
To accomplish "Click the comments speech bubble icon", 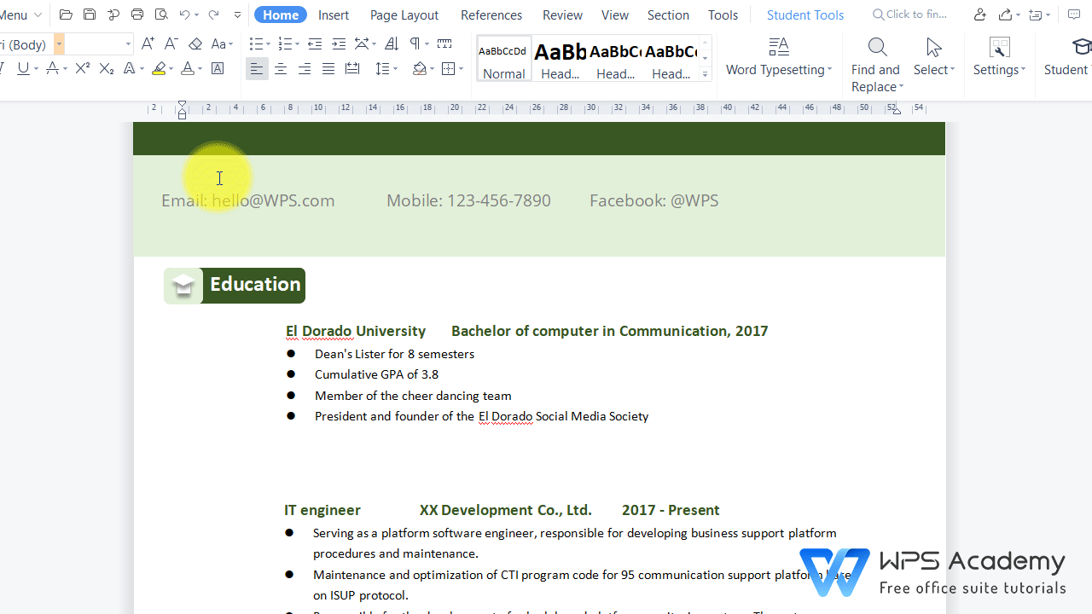I will pos(1074,14).
